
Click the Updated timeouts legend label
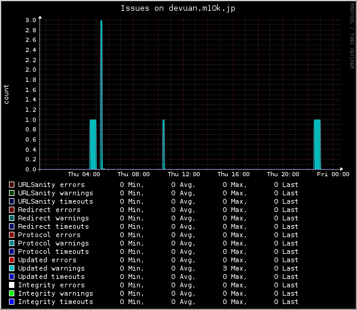(x=51, y=277)
